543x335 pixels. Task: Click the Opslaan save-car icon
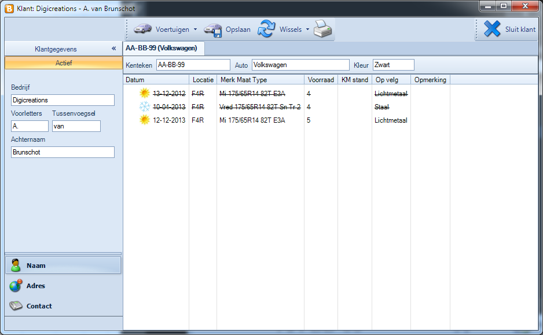pos(213,30)
